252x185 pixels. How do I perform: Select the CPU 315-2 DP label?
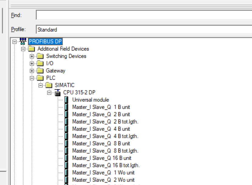[x=79, y=92]
